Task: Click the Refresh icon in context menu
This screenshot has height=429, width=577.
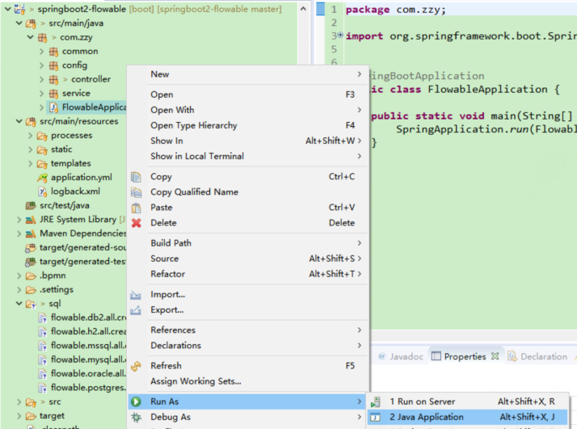Action: [136, 366]
